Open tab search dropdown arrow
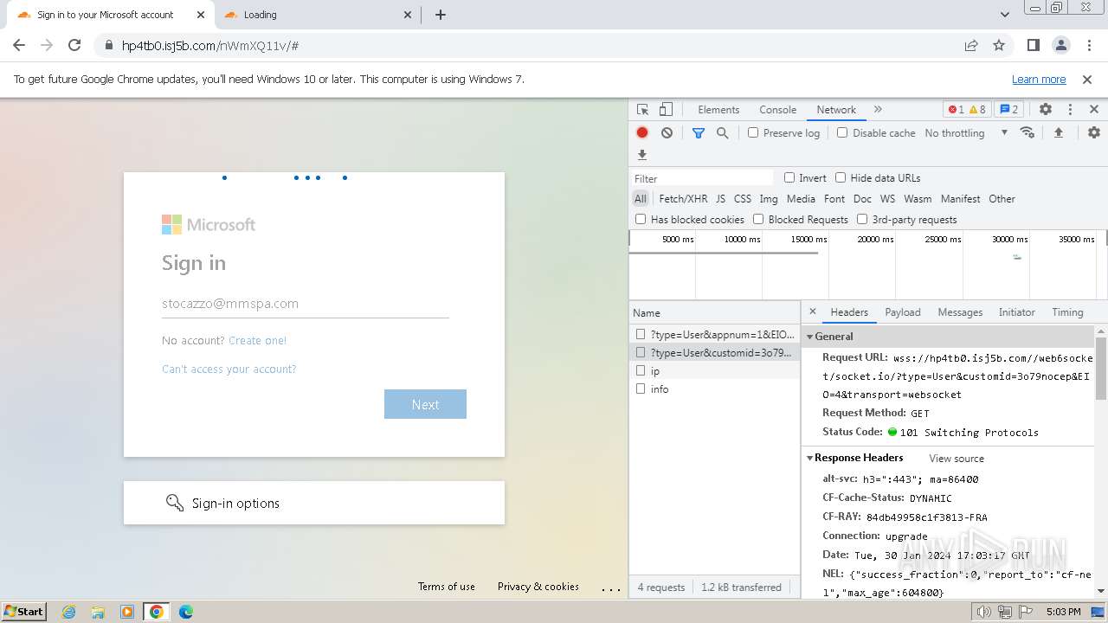Viewport: 1108px width, 623px height. [x=1004, y=15]
